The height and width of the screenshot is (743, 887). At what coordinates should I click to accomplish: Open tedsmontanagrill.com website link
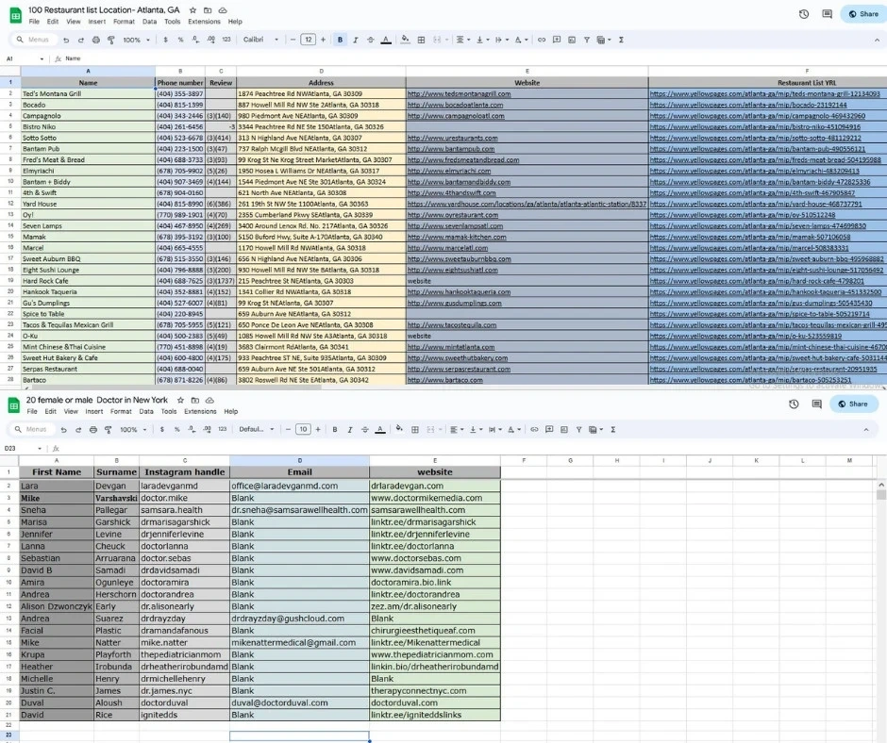pyautogui.click(x=459, y=94)
